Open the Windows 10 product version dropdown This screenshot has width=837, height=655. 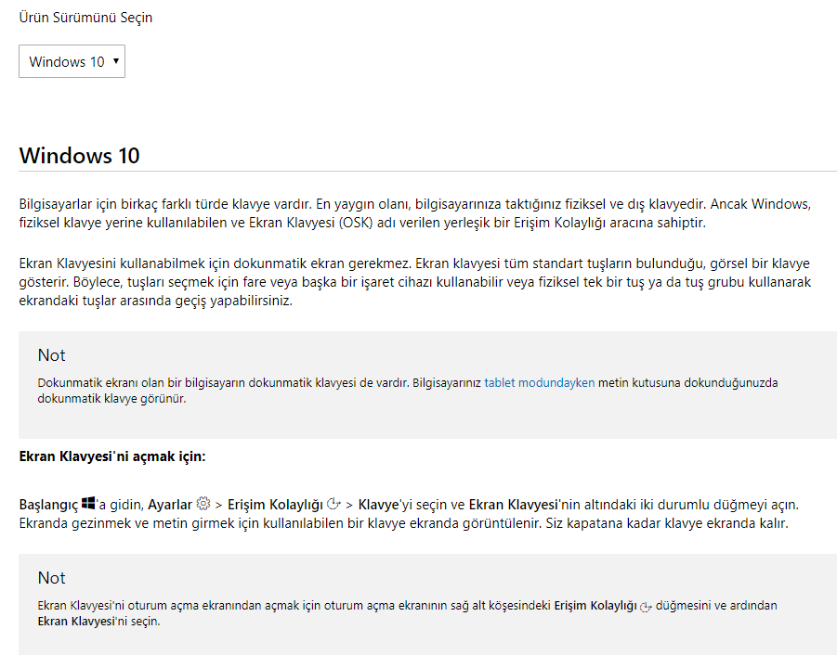[72, 61]
